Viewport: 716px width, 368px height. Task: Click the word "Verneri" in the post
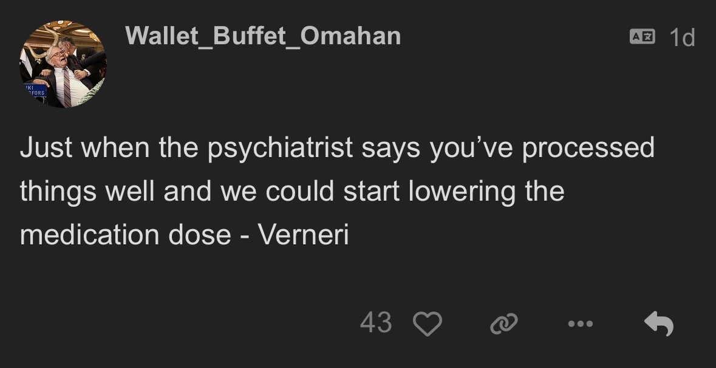(x=304, y=235)
